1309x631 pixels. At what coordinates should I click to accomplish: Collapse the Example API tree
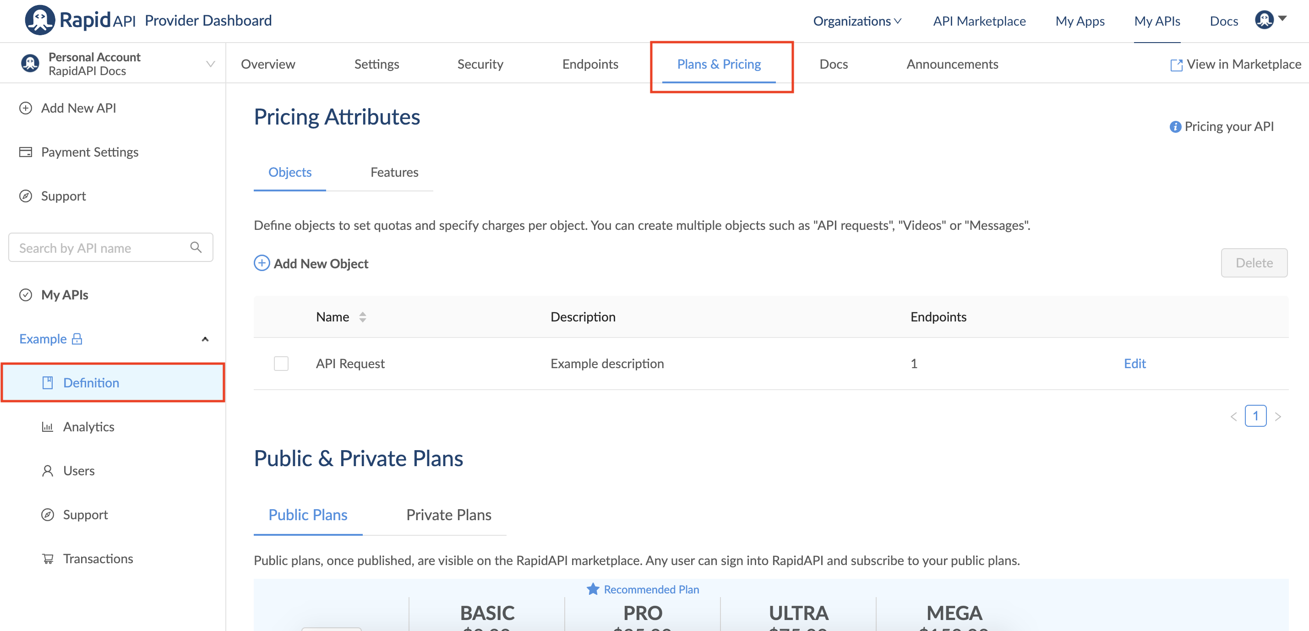pos(205,339)
